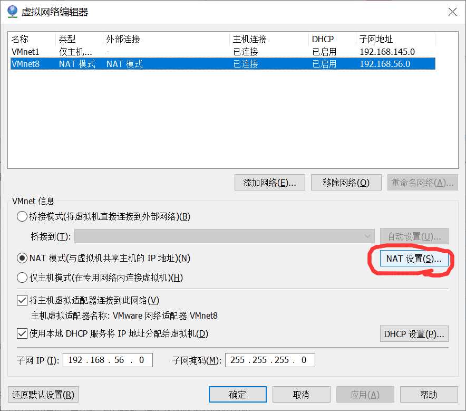Click the 重命名网络(A)... button

(422, 183)
